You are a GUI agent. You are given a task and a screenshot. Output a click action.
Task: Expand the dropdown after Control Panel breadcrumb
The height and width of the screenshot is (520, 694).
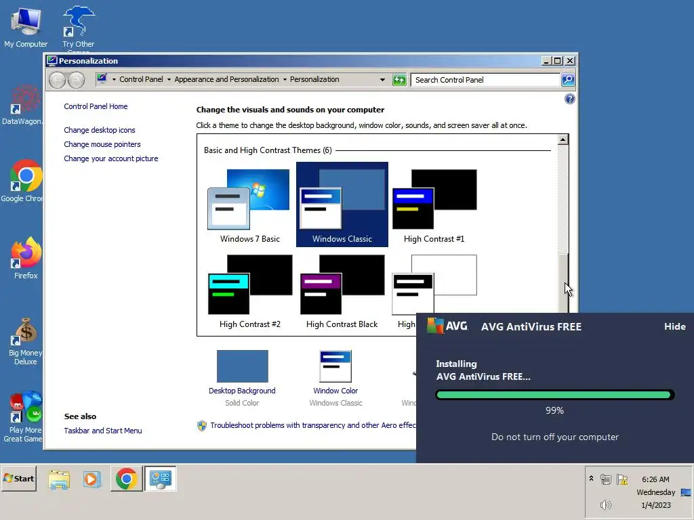[x=169, y=80]
